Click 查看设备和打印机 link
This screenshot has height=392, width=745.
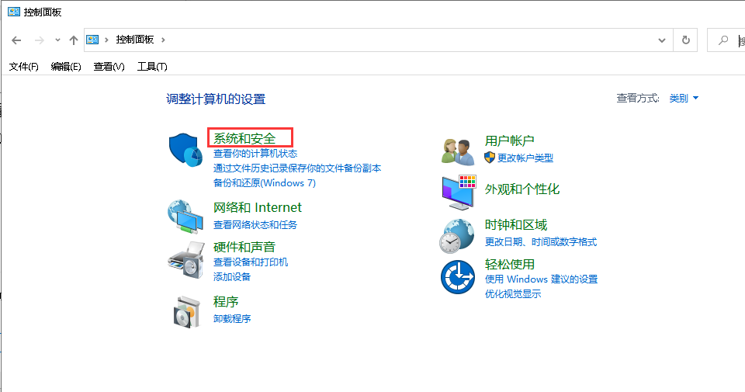click(x=251, y=262)
